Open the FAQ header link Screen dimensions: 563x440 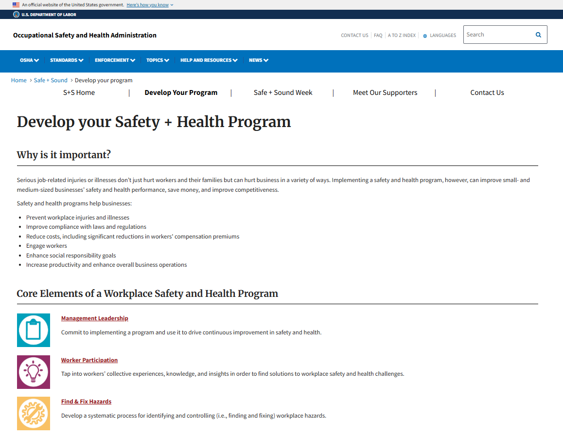(x=378, y=35)
